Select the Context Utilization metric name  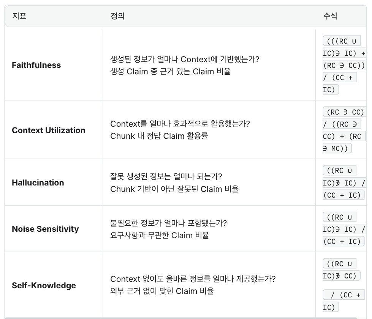pos(48,130)
